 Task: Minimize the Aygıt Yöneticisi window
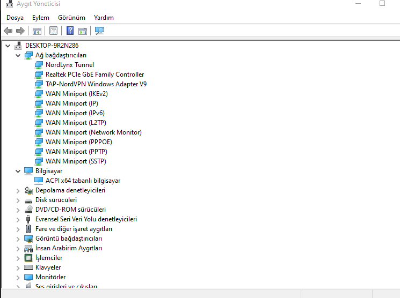tap(358, 4)
